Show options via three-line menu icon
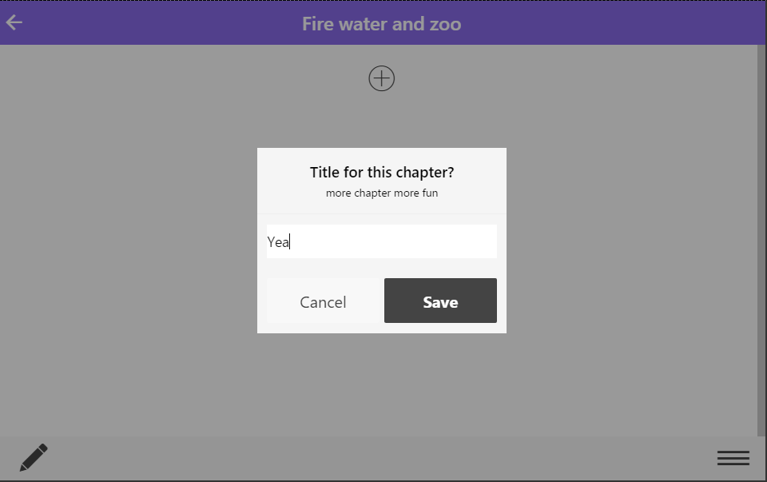 point(733,458)
